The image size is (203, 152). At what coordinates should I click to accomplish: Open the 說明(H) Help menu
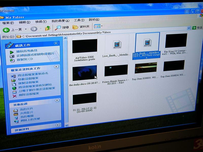94,20
